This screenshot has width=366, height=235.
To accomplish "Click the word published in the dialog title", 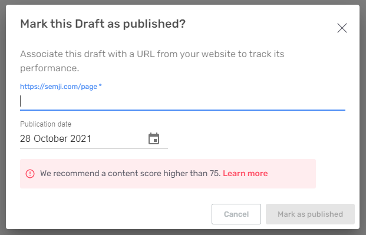I will click(x=154, y=24).
